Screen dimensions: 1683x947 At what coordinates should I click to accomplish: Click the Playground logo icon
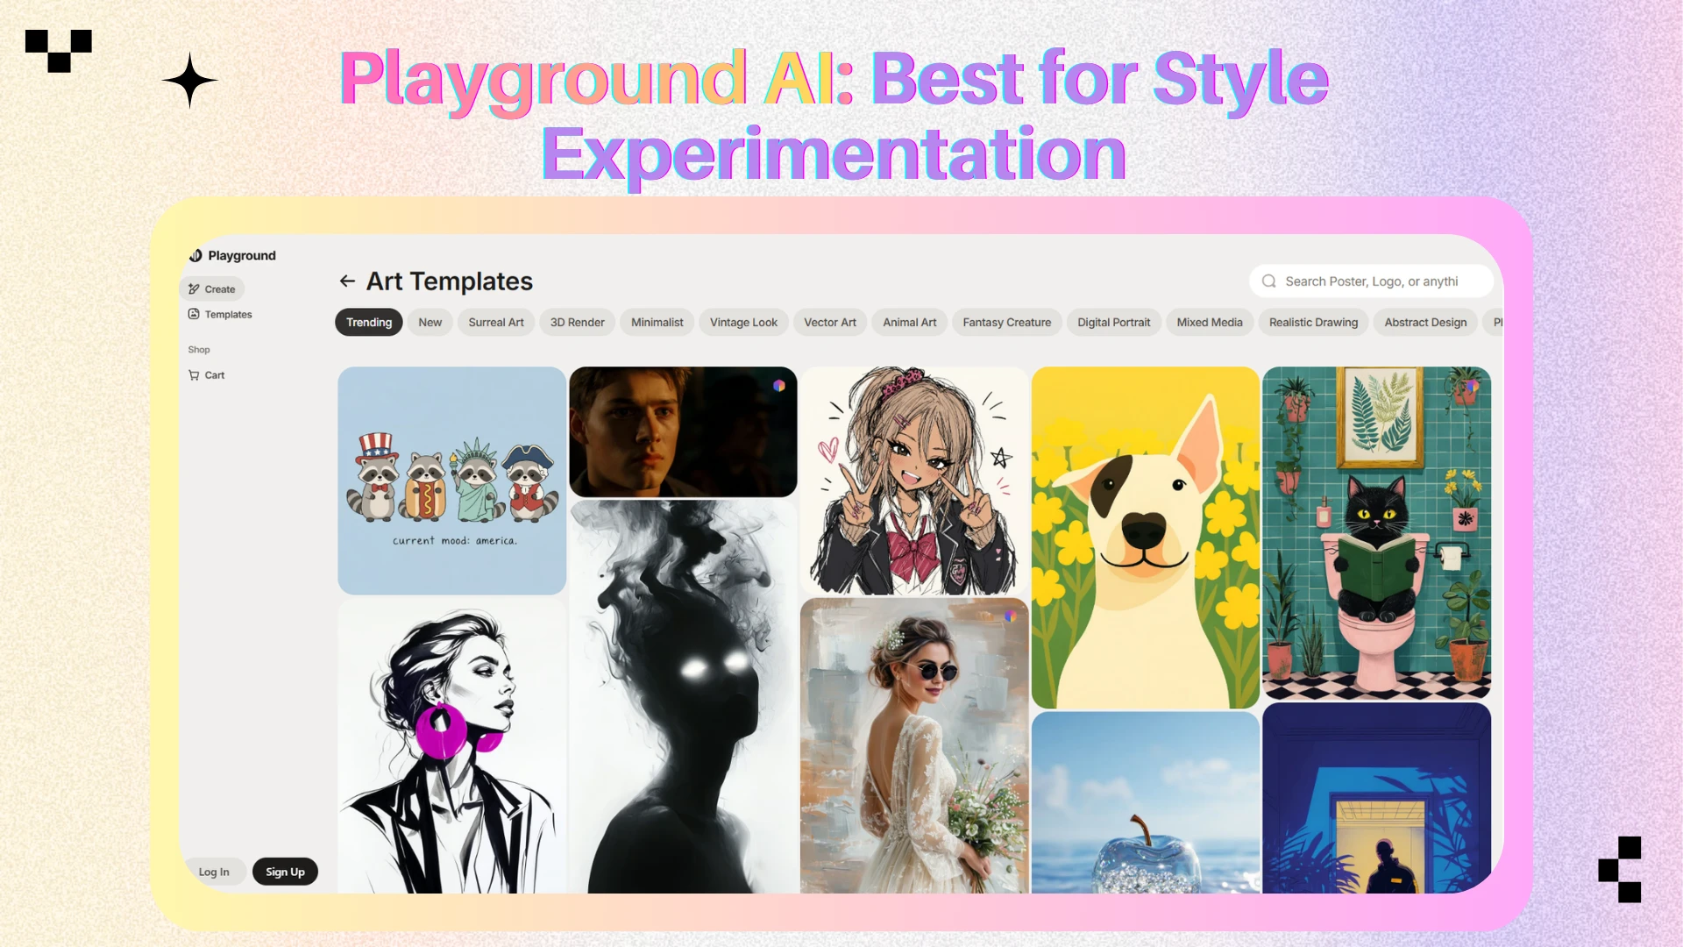click(x=195, y=255)
